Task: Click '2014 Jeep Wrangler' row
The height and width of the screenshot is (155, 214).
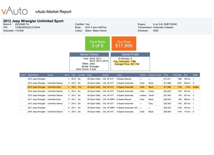Action: pos(110,112)
